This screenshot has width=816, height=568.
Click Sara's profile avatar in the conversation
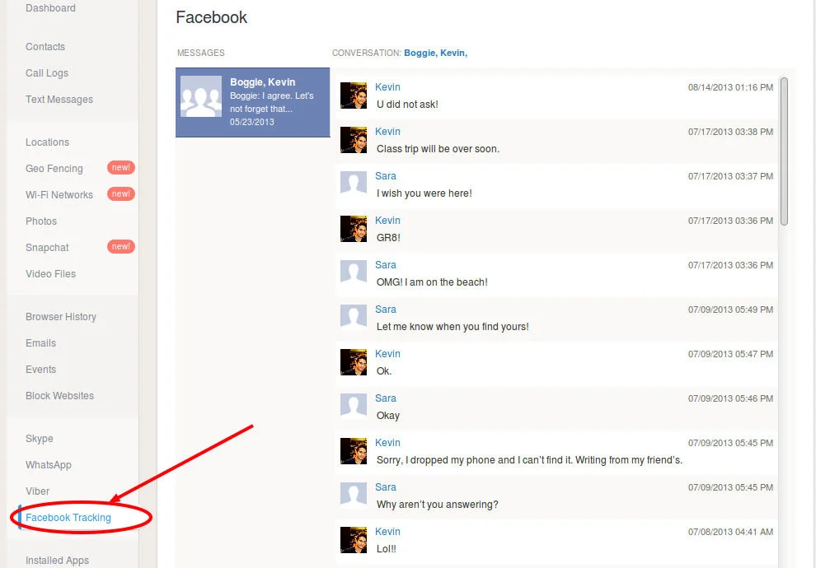pos(353,184)
